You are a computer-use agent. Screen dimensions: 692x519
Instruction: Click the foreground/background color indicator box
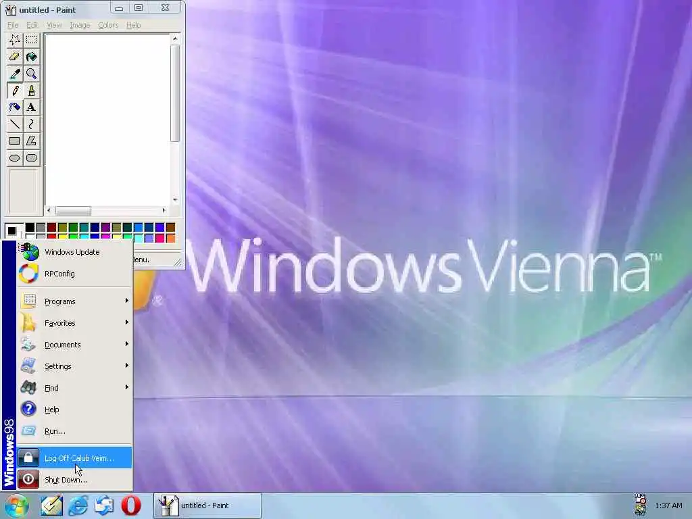point(14,232)
